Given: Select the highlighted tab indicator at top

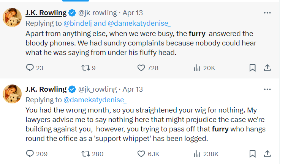Looking at the screenshot, I should 76,1.
